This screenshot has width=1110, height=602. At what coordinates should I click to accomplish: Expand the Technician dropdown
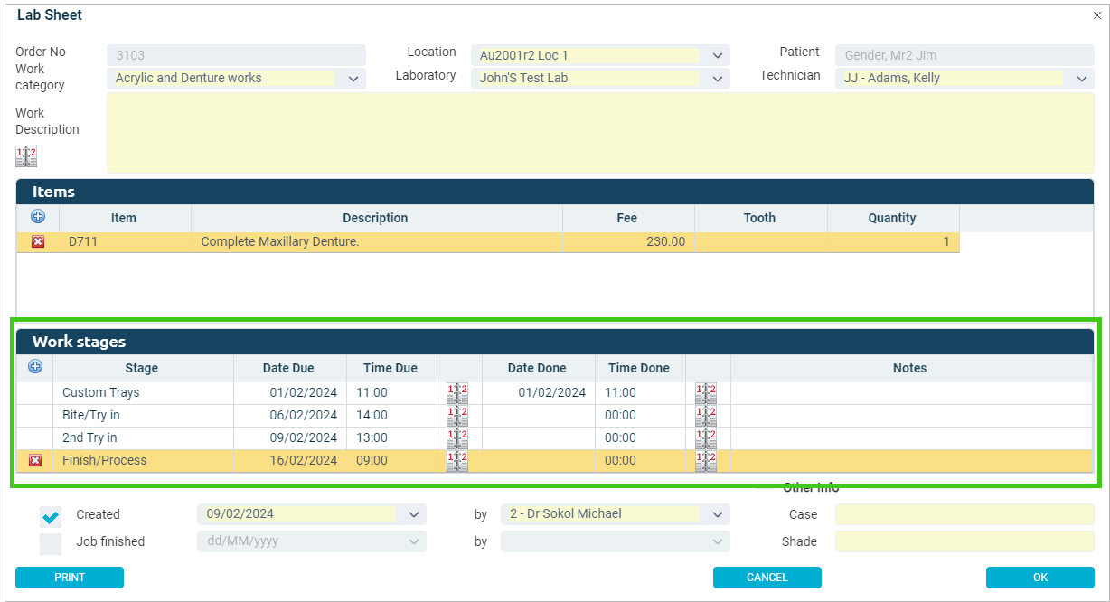coord(1082,79)
